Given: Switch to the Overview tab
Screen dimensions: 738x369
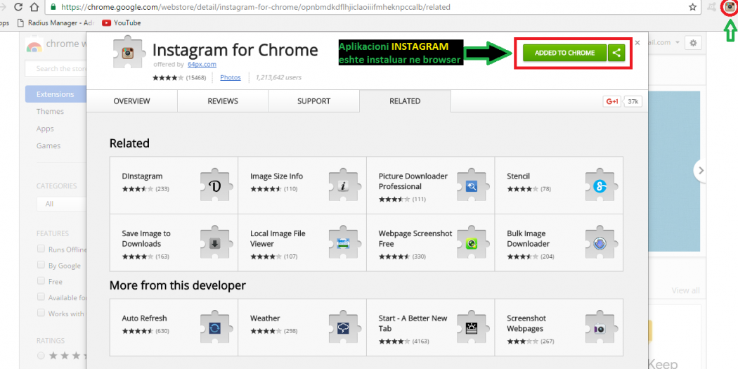Looking at the screenshot, I should pyautogui.click(x=132, y=101).
